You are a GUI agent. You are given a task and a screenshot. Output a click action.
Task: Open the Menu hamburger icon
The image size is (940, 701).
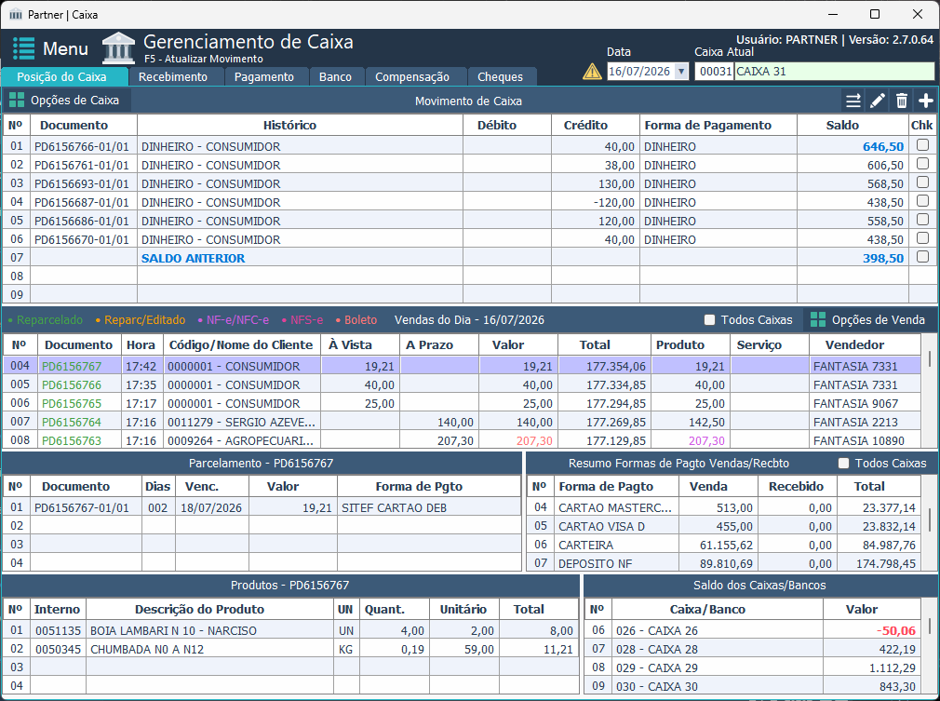(x=24, y=48)
